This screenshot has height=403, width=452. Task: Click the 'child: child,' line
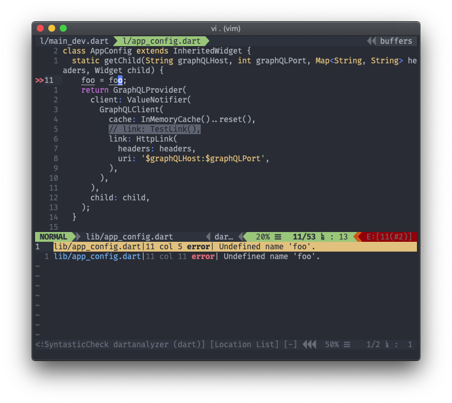pyautogui.click(x=120, y=197)
